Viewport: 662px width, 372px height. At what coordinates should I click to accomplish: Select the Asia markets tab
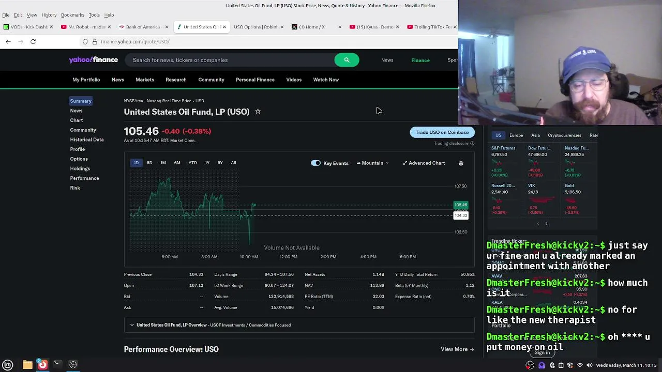535,135
